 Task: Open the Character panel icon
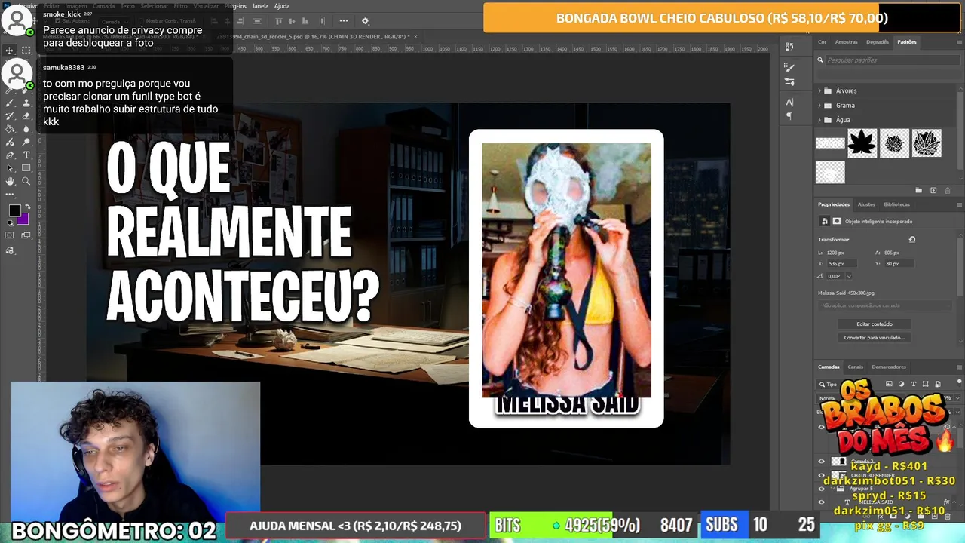(789, 102)
